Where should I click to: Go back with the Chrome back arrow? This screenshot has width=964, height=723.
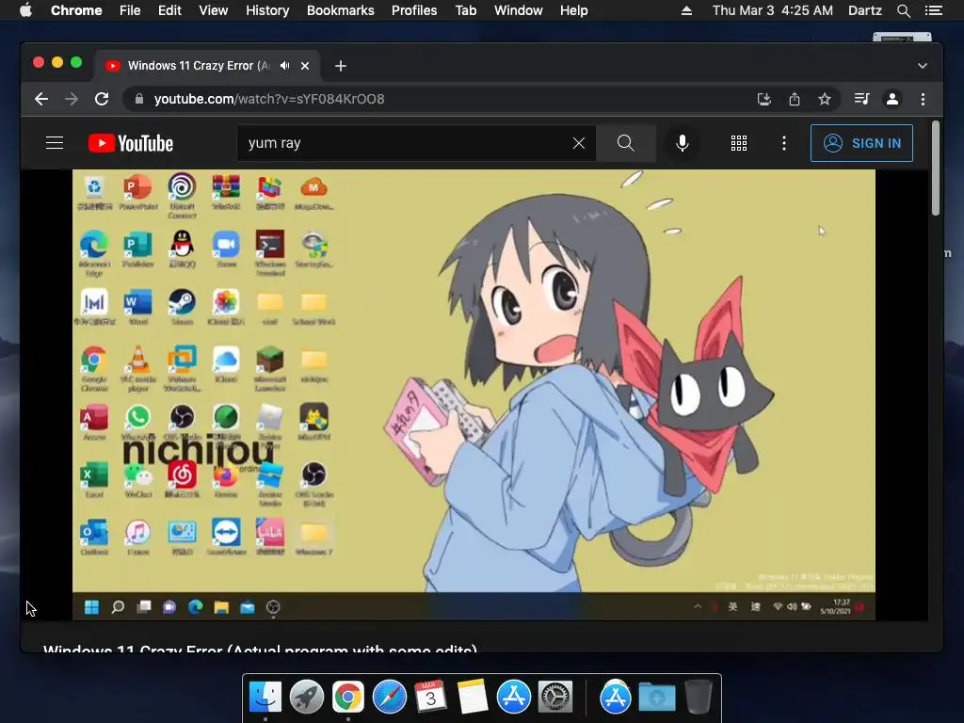[41, 99]
